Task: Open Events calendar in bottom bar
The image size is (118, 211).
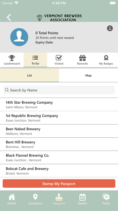Action: tap(82, 199)
